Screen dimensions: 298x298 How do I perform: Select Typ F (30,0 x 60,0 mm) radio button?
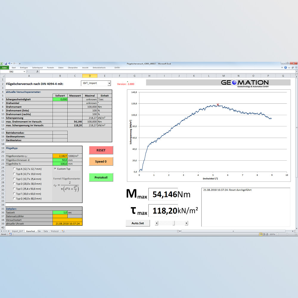pos(14,194)
